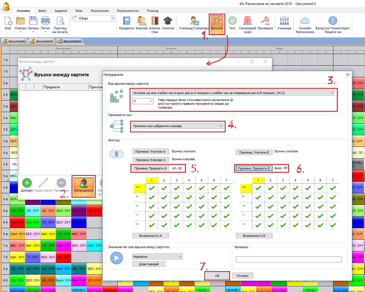
Task: Select the yellow period 1 header in grid B
Action: point(258,180)
